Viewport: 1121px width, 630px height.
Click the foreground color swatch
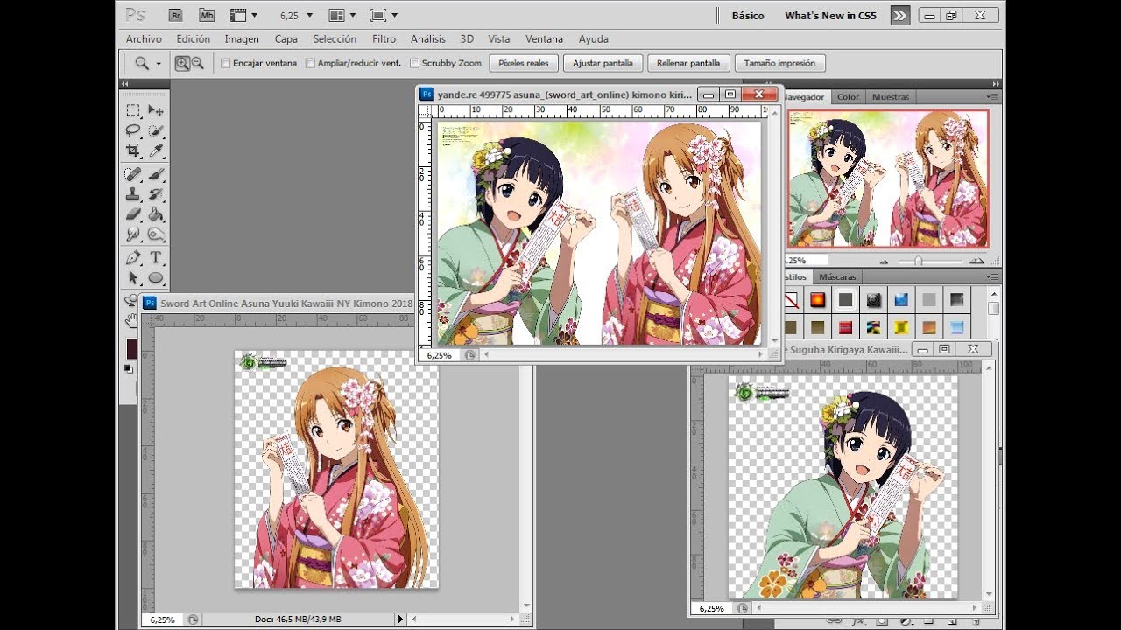pyautogui.click(x=132, y=347)
